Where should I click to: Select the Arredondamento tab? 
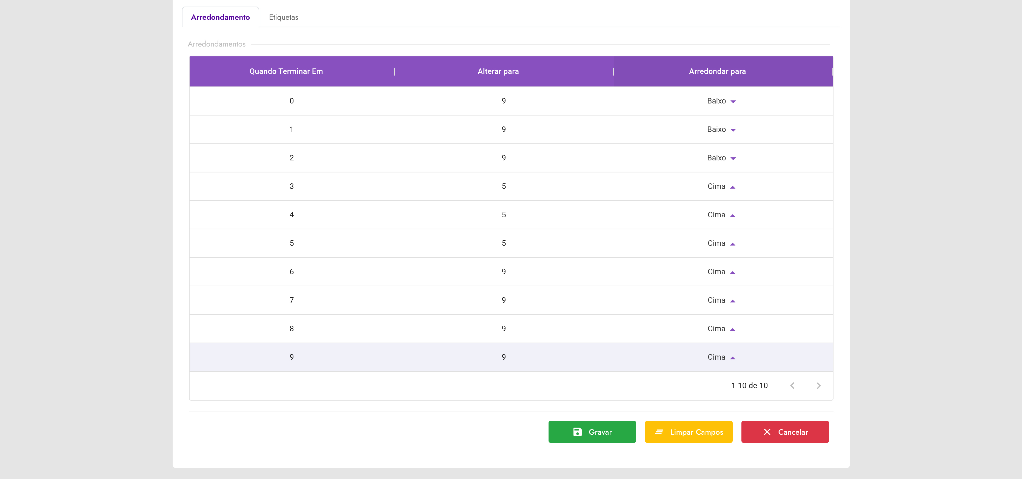[220, 18]
